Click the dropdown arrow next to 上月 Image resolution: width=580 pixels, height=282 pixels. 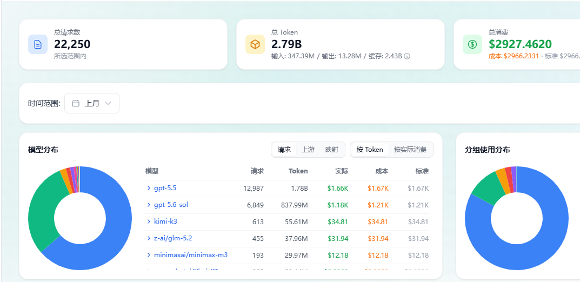(x=108, y=104)
